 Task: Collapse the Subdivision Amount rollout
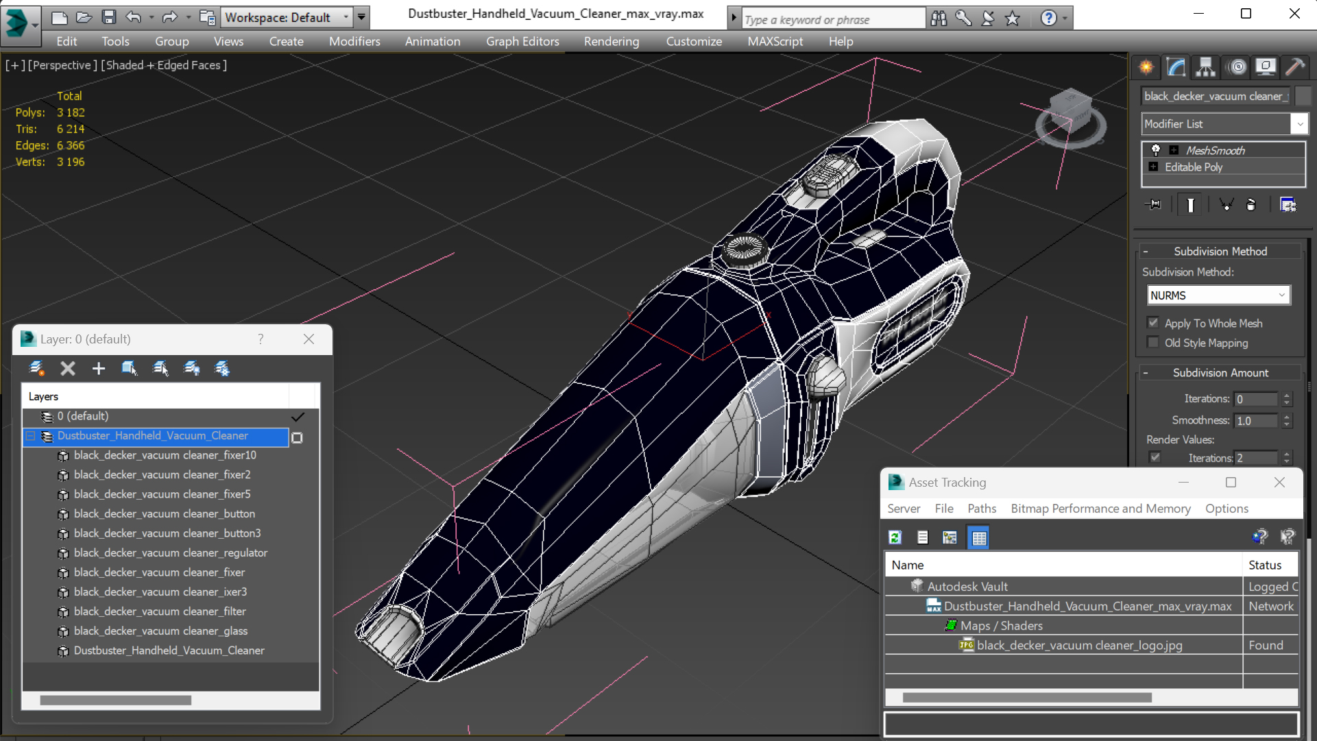pos(1220,373)
